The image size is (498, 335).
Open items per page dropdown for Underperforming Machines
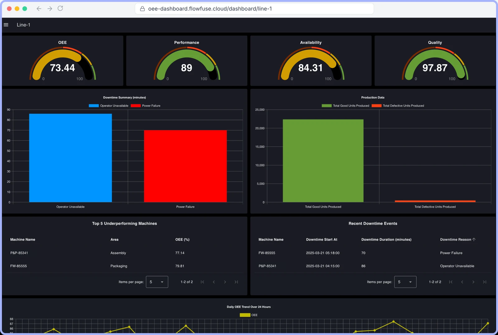point(157,282)
